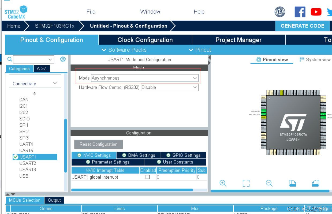Expand the Pinout menu
332x214 pixels.
(200, 50)
